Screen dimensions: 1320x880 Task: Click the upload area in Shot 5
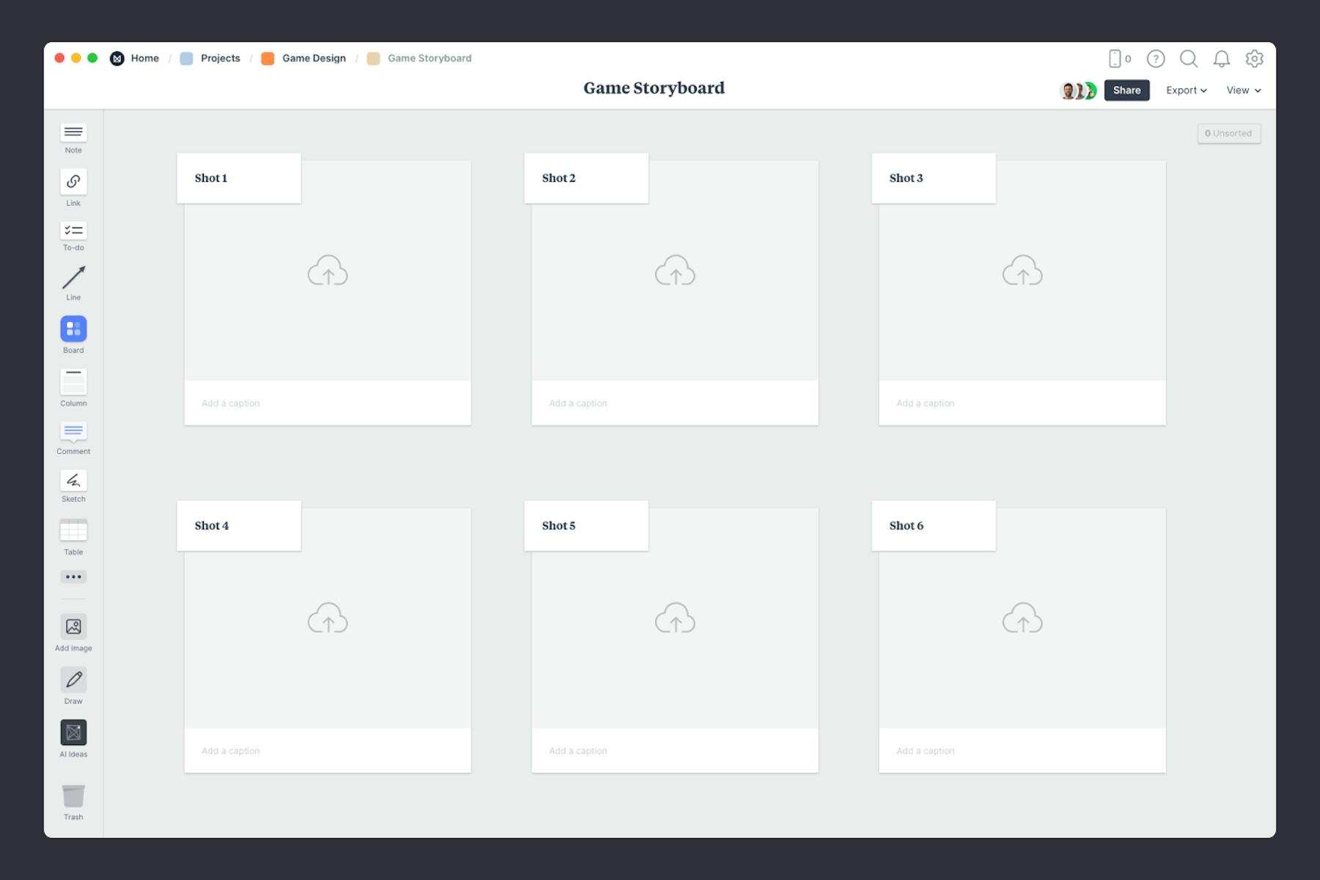pos(675,618)
